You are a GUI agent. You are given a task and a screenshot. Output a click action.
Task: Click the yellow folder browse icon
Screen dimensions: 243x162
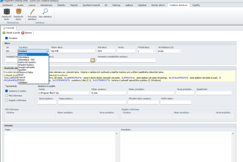click(93, 60)
